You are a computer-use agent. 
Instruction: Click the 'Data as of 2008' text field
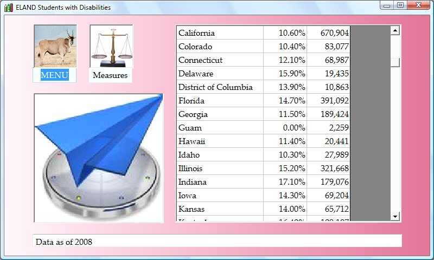click(217, 242)
